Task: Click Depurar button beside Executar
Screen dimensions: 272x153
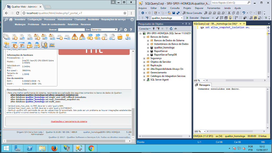Action: 205,18
